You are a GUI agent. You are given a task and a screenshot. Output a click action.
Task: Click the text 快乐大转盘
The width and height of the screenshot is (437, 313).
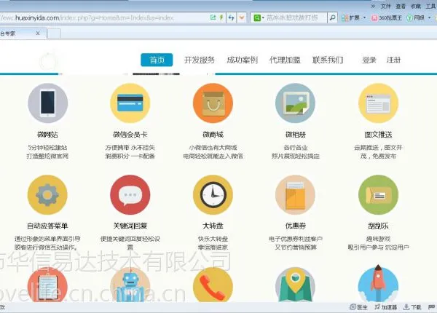coord(213,239)
